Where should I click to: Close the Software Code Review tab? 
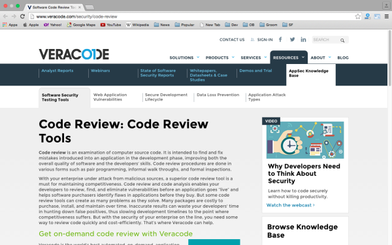pyautogui.click(x=80, y=7)
